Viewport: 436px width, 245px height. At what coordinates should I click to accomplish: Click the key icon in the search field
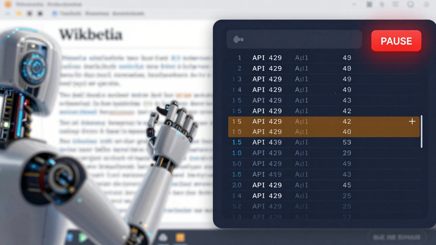(x=238, y=39)
